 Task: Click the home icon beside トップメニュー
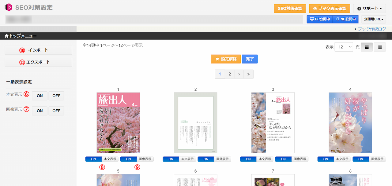(x=6, y=36)
